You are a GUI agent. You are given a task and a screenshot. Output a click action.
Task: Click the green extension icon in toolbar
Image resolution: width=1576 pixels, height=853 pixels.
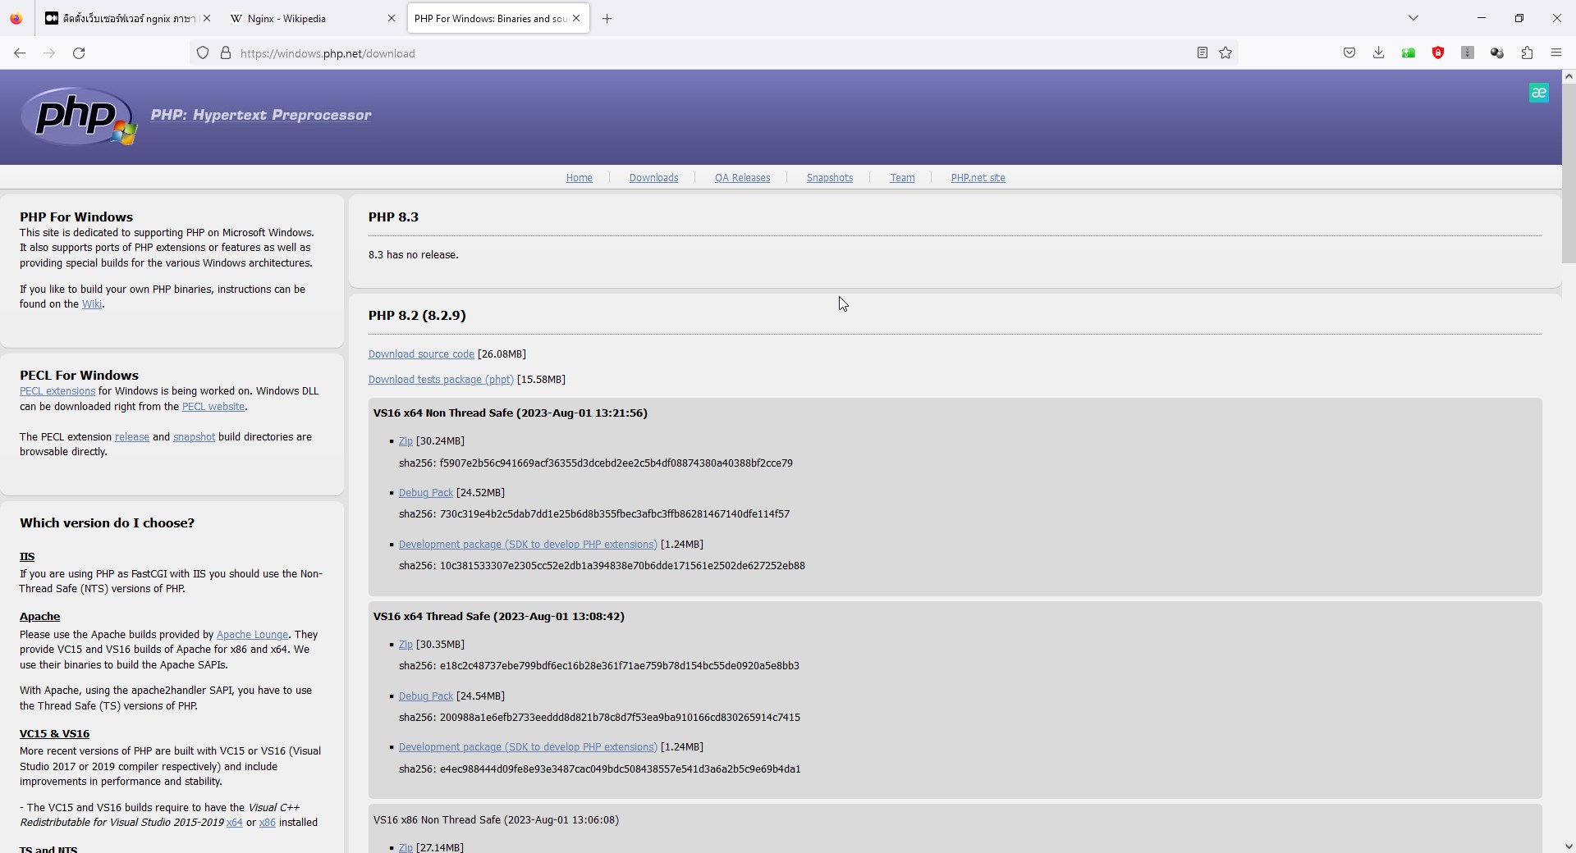(1409, 53)
